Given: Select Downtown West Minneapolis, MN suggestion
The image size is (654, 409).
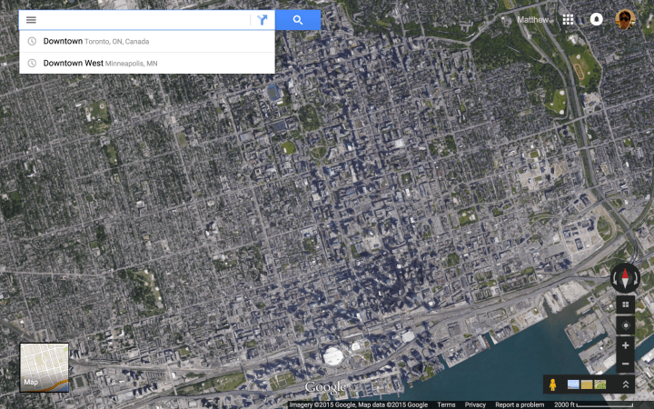Looking at the screenshot, I should click(147, 63).
